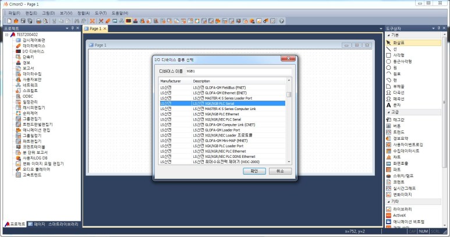Select LS산전 XGK/XGB PLC Loader Port row

pos(222,146)
